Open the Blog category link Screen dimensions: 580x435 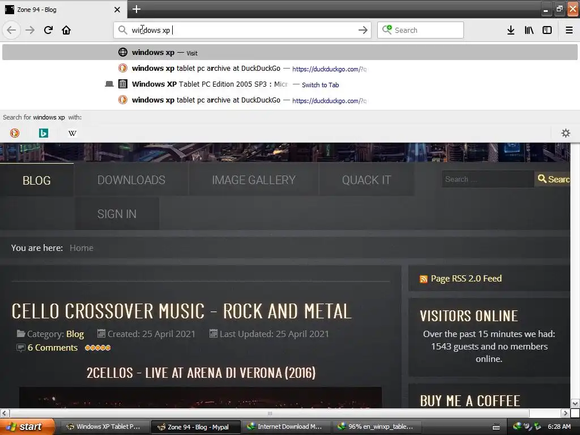pos(75,334)
